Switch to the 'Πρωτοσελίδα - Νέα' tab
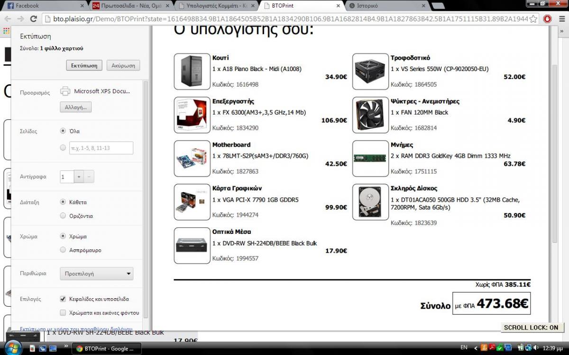569x355 pixels. click(130, 6)
